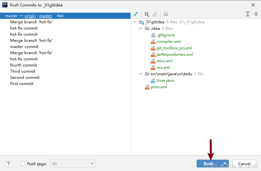Select the User.java file
The width and height of the screenshot is (261, 171).
165,80
